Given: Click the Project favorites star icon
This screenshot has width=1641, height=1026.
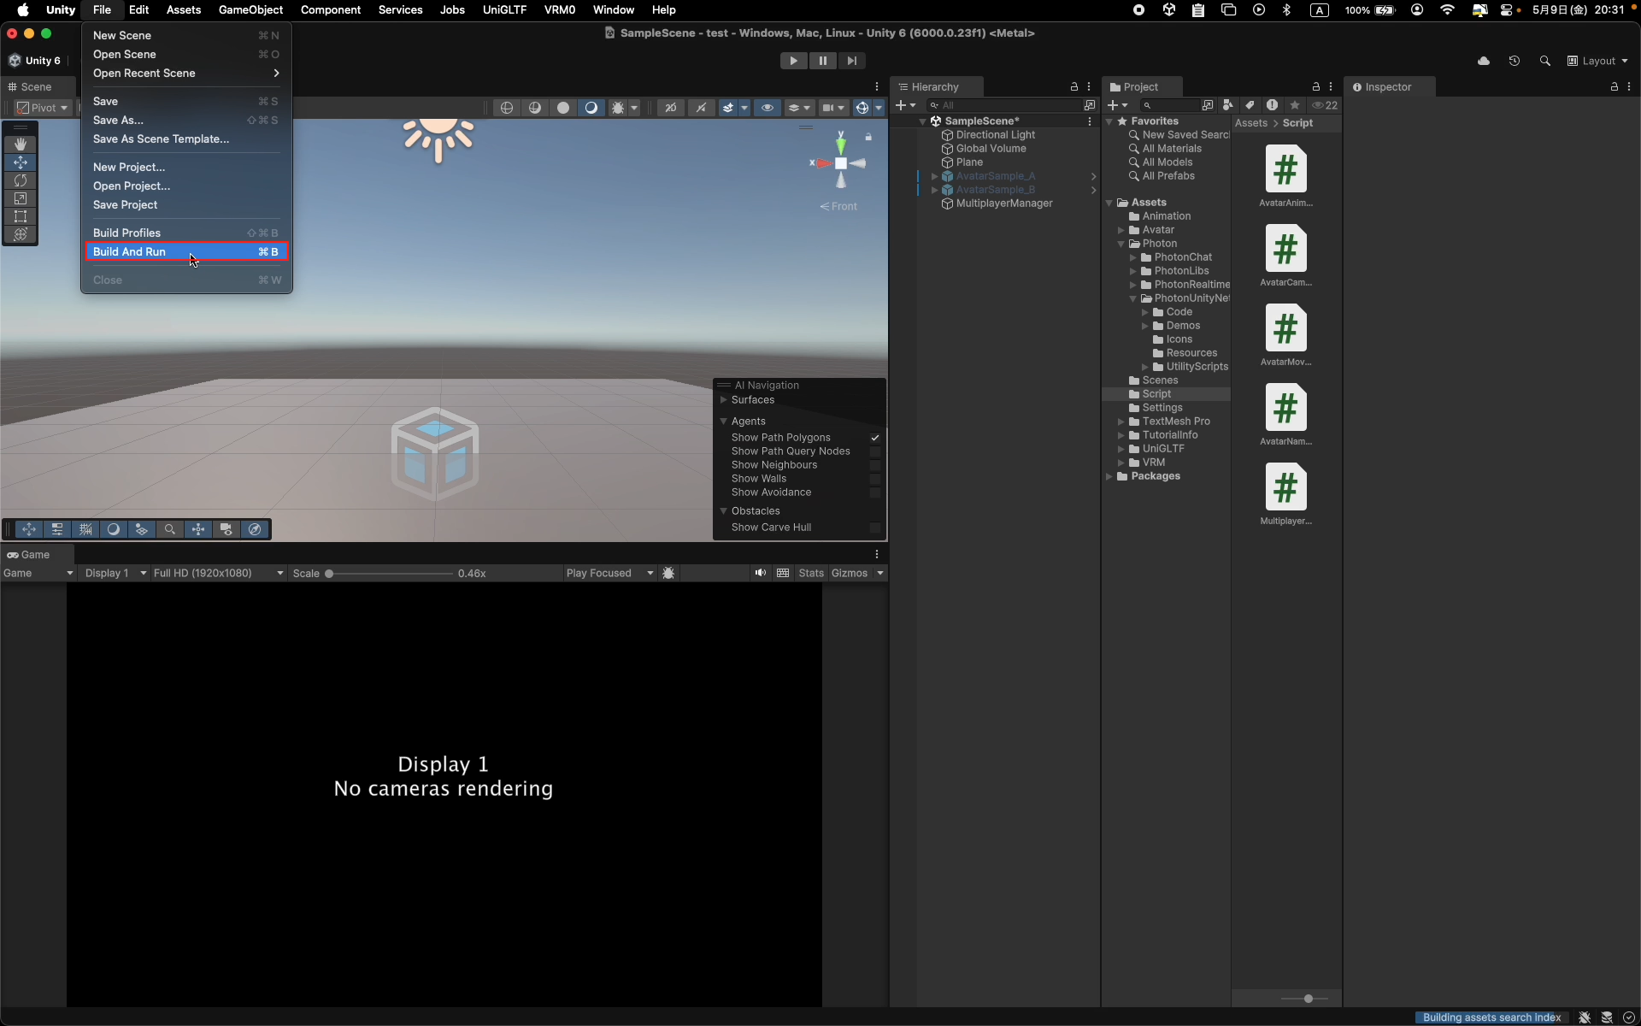Looking at the screenshot, I should pos(1295,105).
